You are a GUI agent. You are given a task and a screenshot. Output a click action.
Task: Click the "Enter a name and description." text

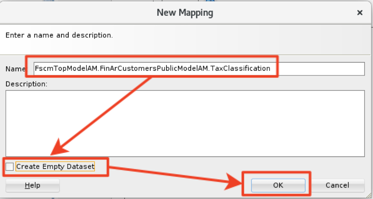(x=59, y=35)
